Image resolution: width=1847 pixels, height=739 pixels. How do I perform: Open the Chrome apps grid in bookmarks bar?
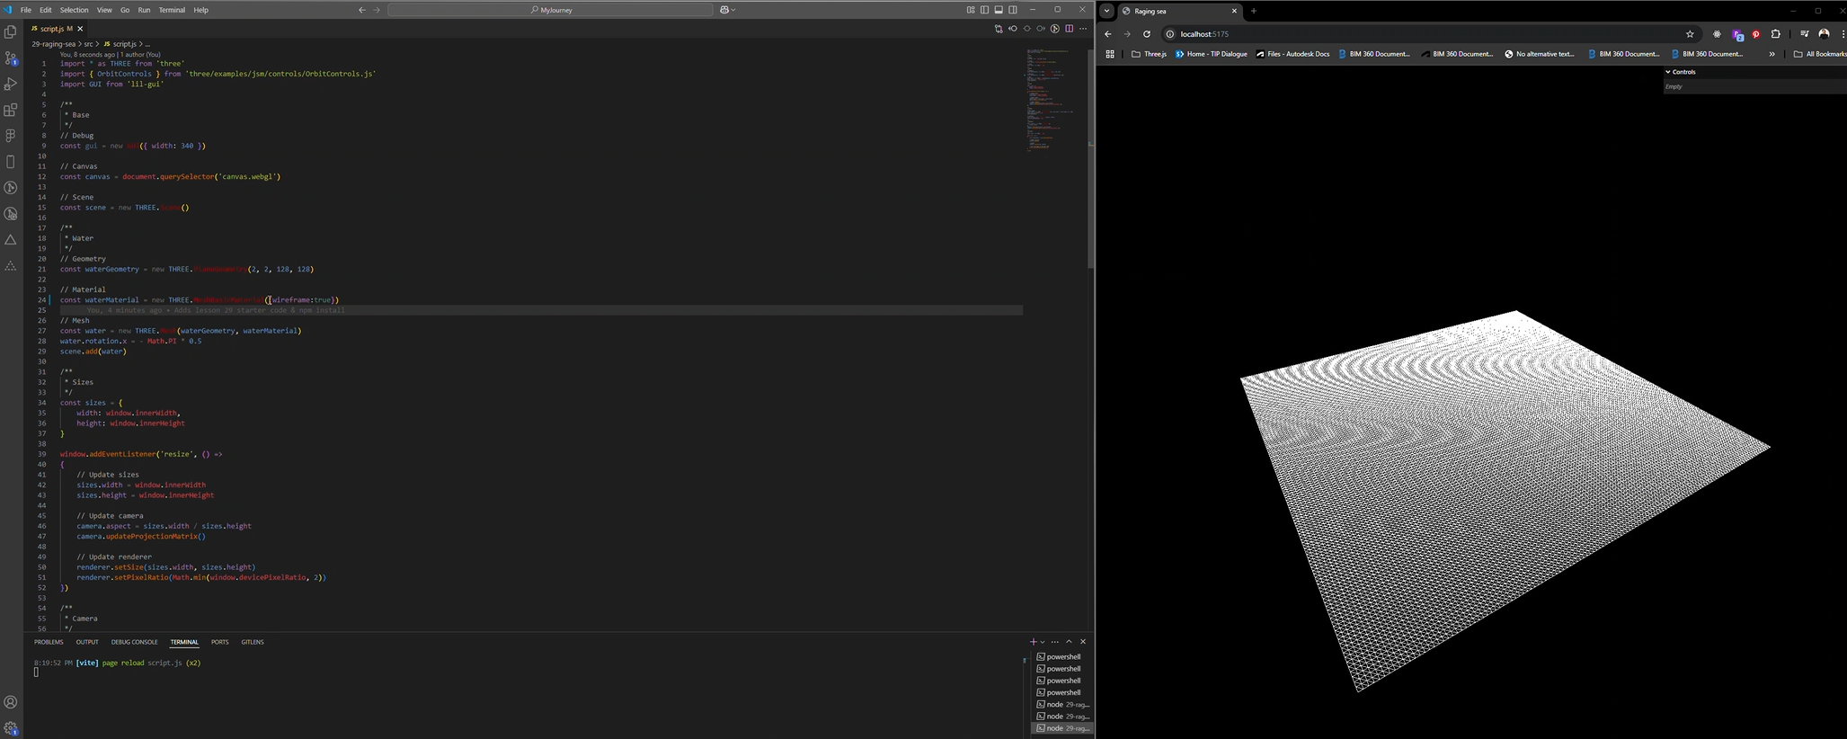1110,54
